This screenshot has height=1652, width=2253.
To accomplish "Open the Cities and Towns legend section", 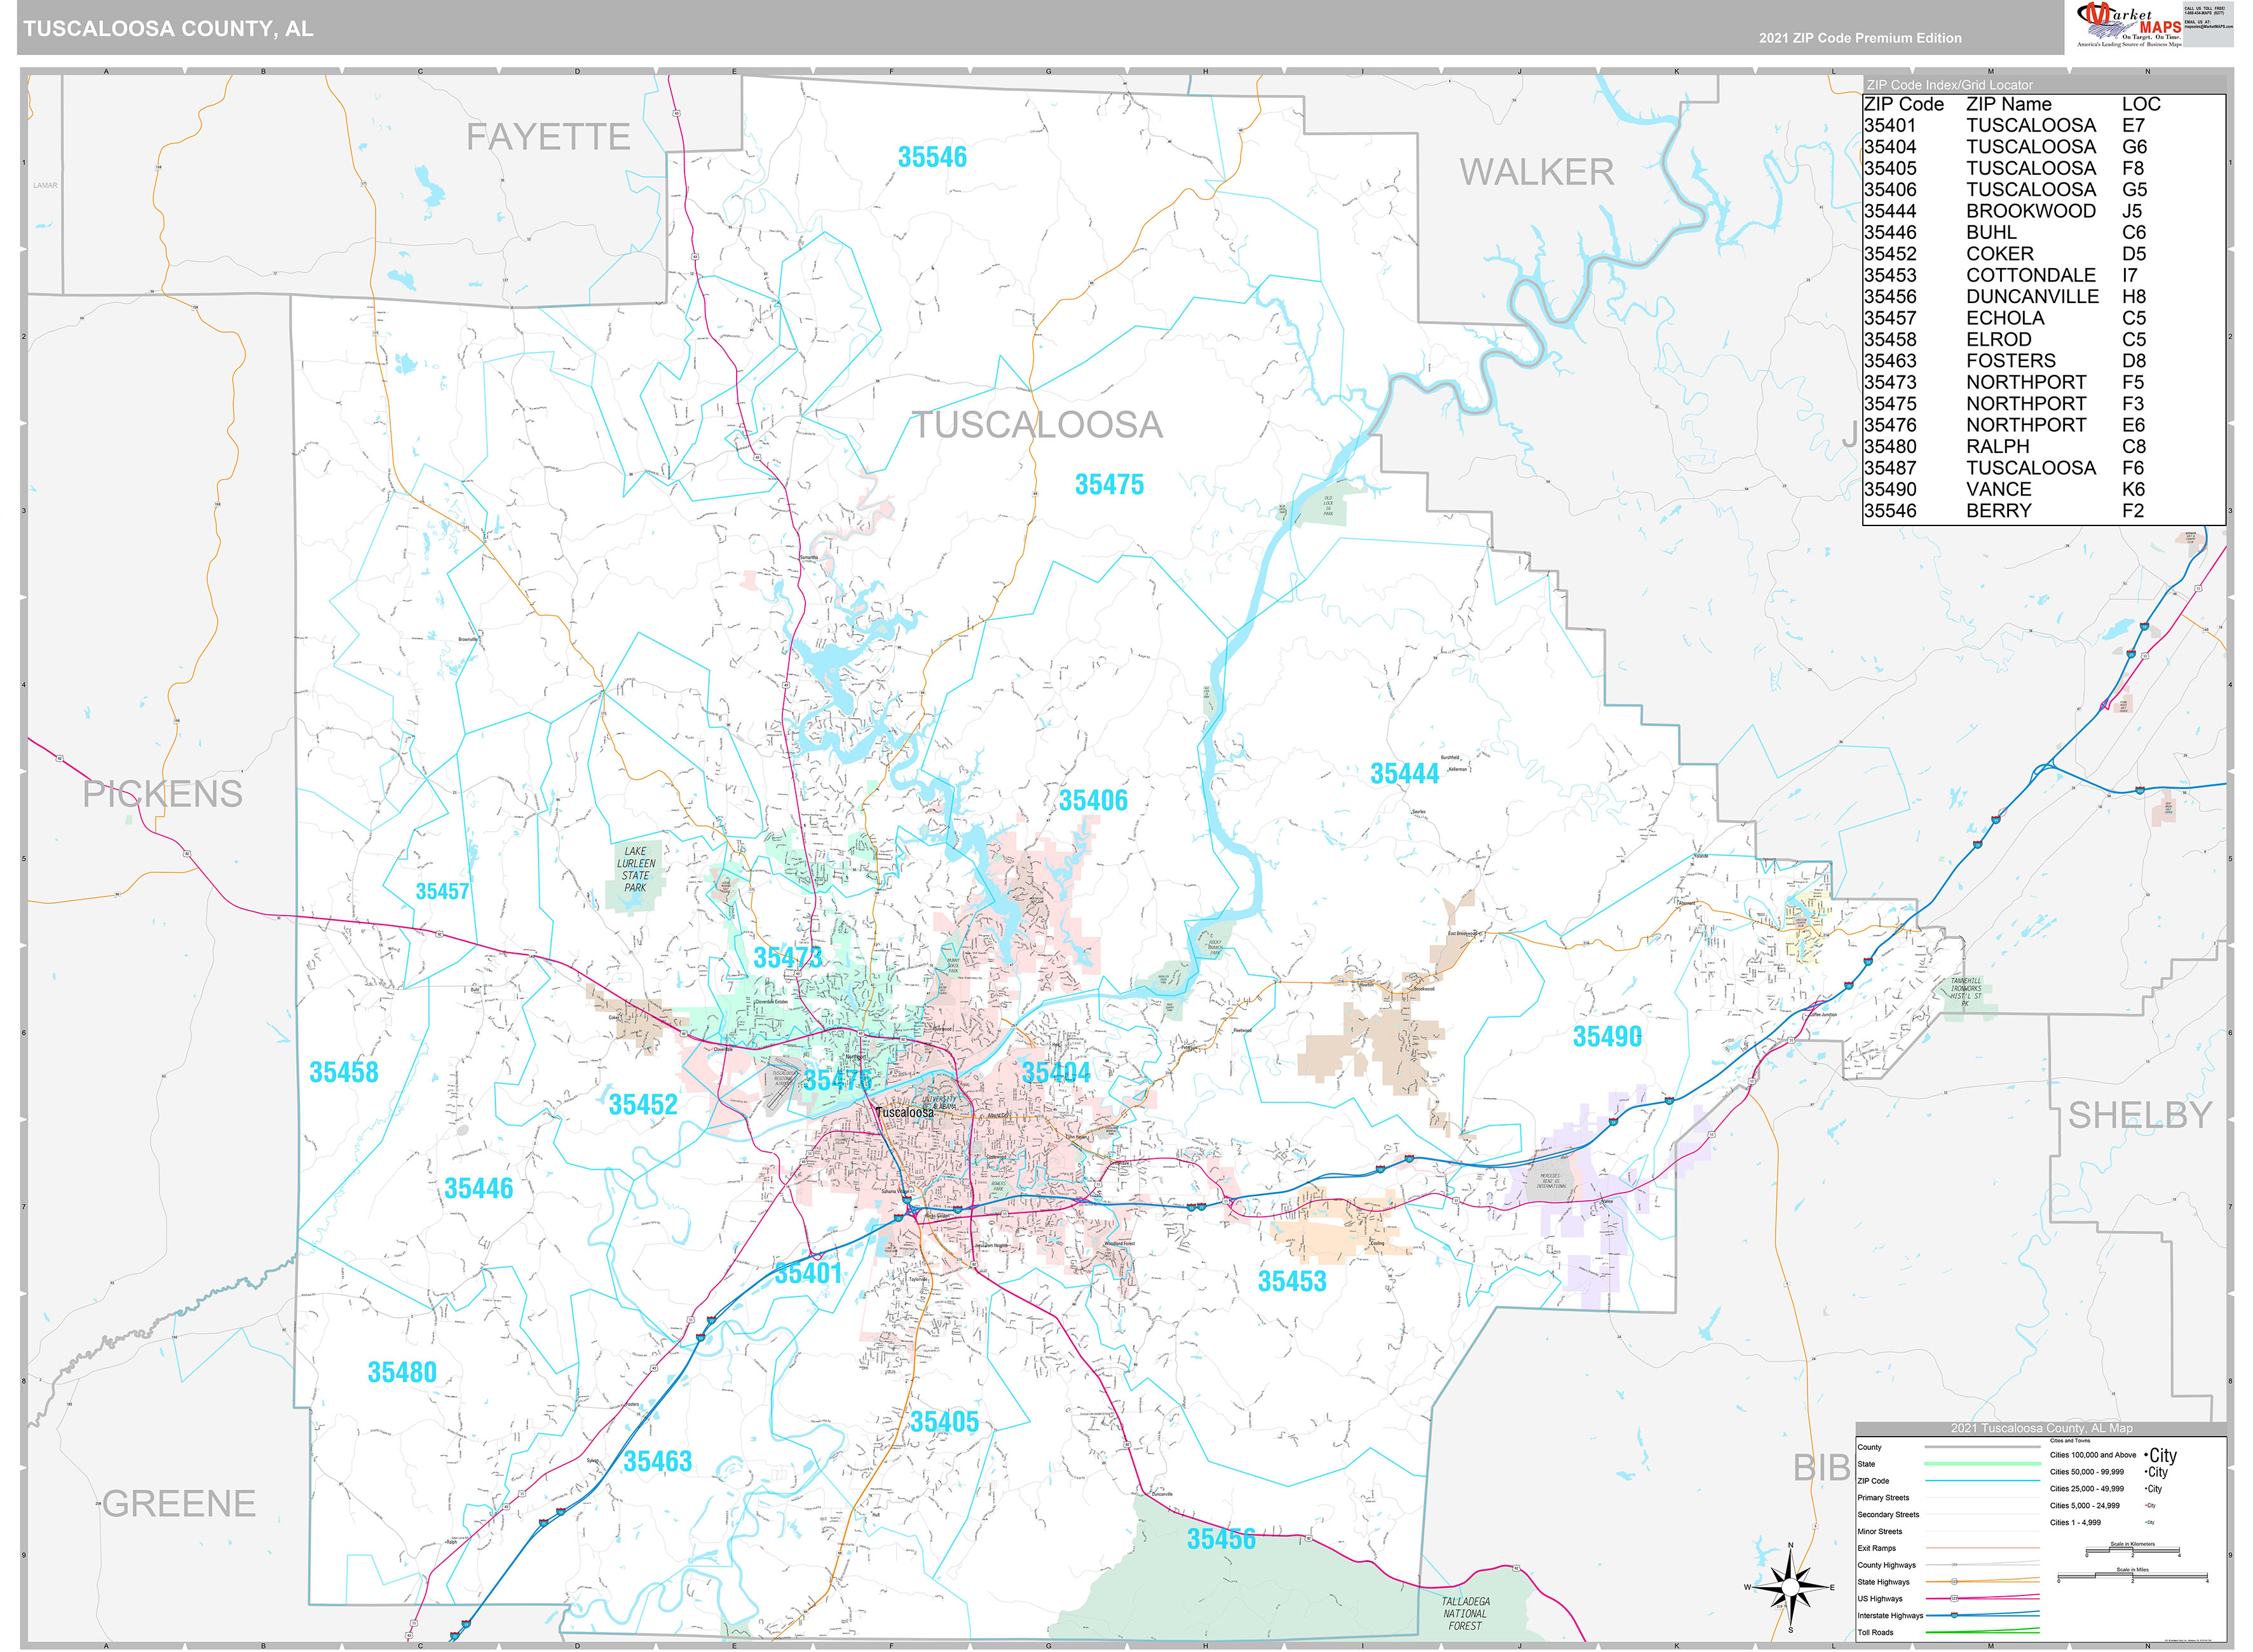I will coord(2070,1441).
